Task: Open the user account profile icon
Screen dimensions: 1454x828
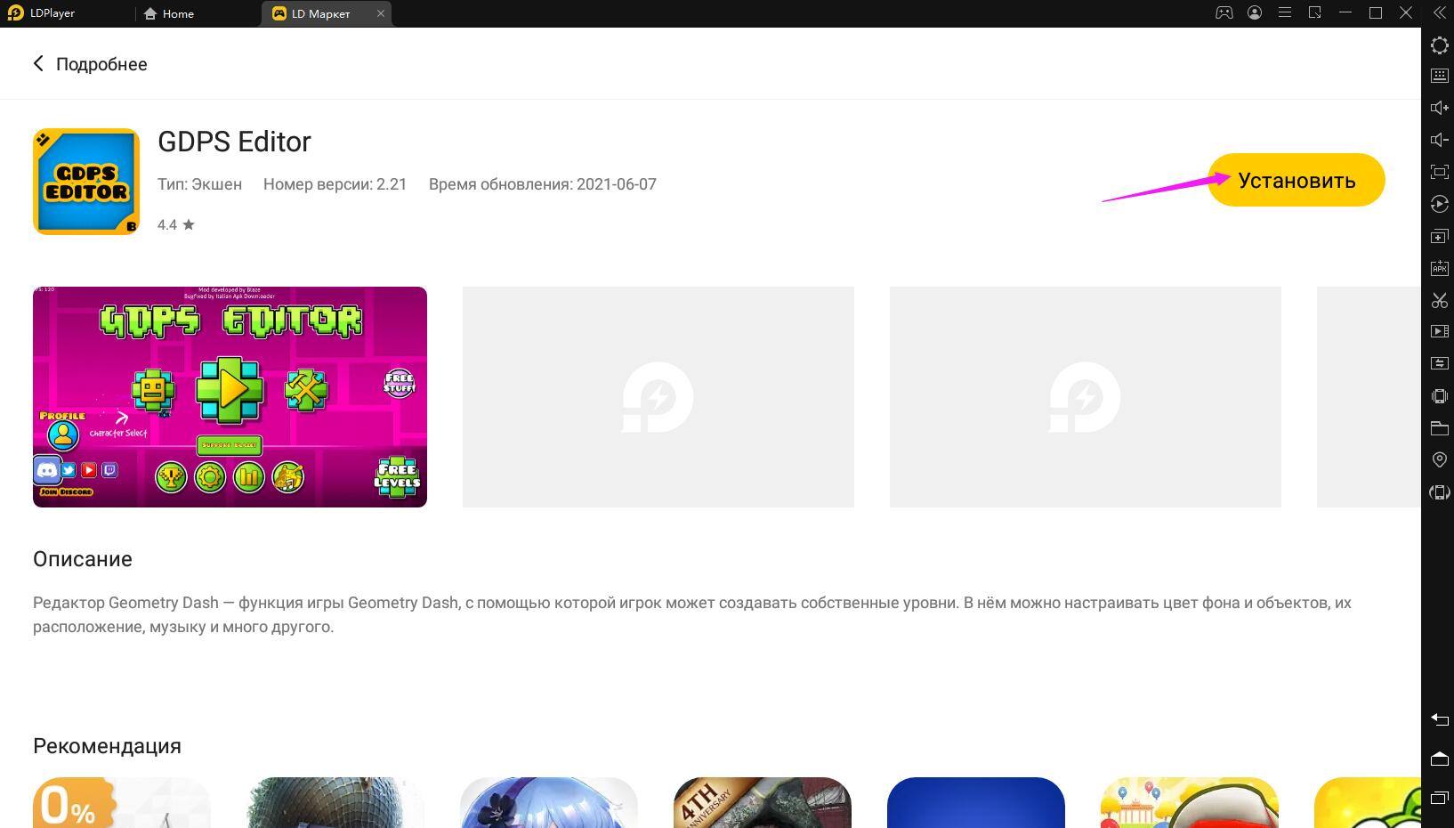Action: tap(1254, 13)
